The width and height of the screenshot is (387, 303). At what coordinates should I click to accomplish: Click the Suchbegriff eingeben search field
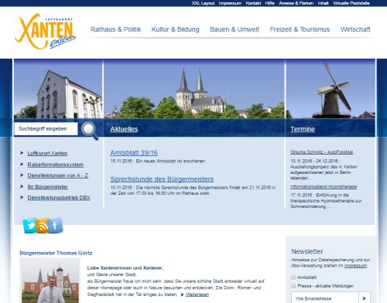(46, 128)
